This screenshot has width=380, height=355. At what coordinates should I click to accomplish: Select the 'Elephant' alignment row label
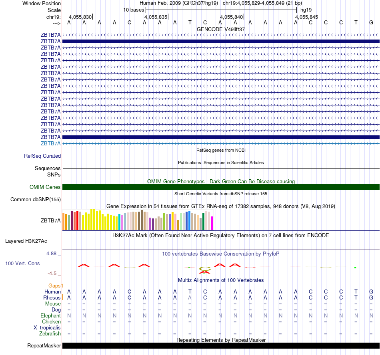tap(51, 315)
